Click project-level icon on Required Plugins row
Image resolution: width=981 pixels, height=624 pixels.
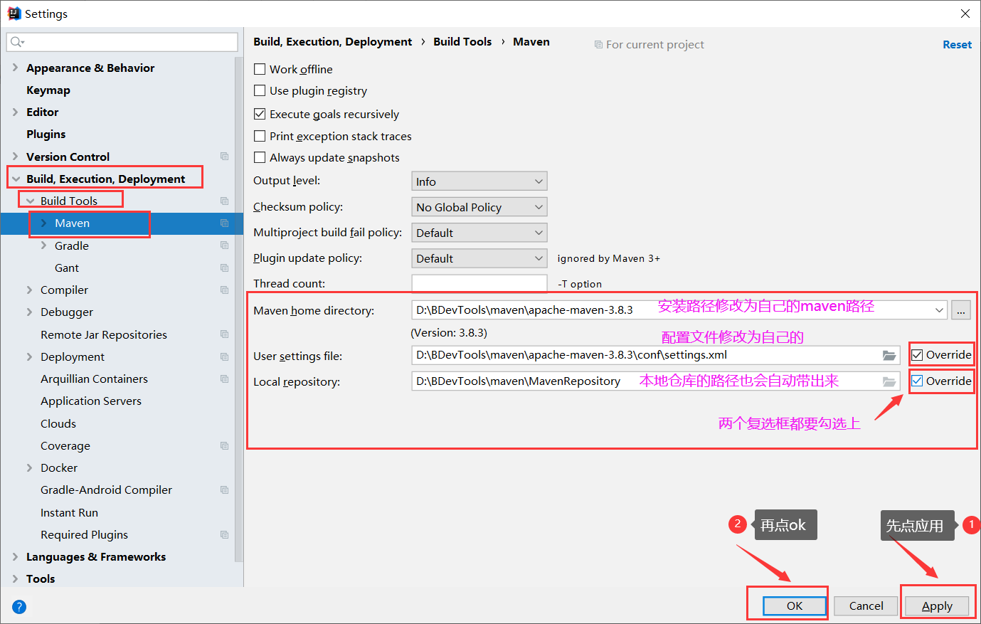(225, 534)
